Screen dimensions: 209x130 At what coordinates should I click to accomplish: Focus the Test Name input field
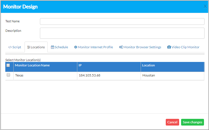pos(122,21)
